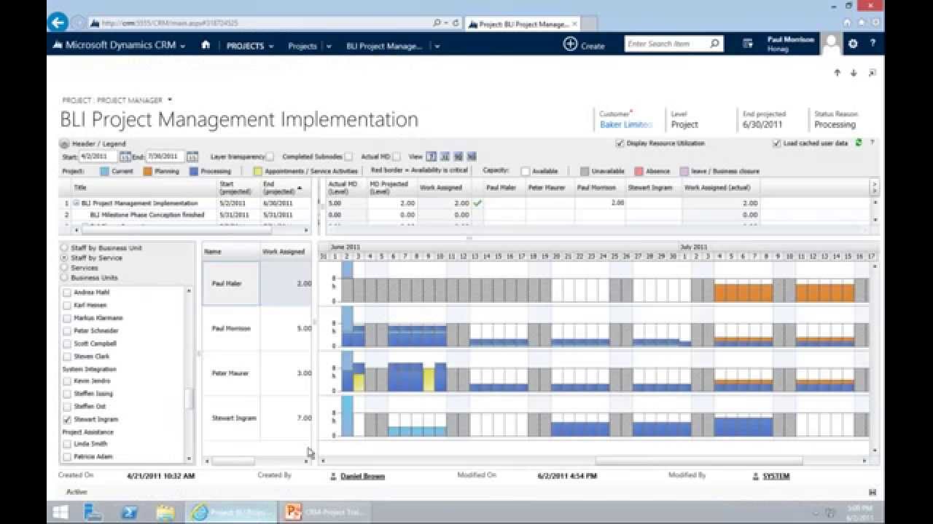The width and height of the screenshot is (933, 524).
Task: Open the Baker Limited customer link
Action: tap(625, 124)
